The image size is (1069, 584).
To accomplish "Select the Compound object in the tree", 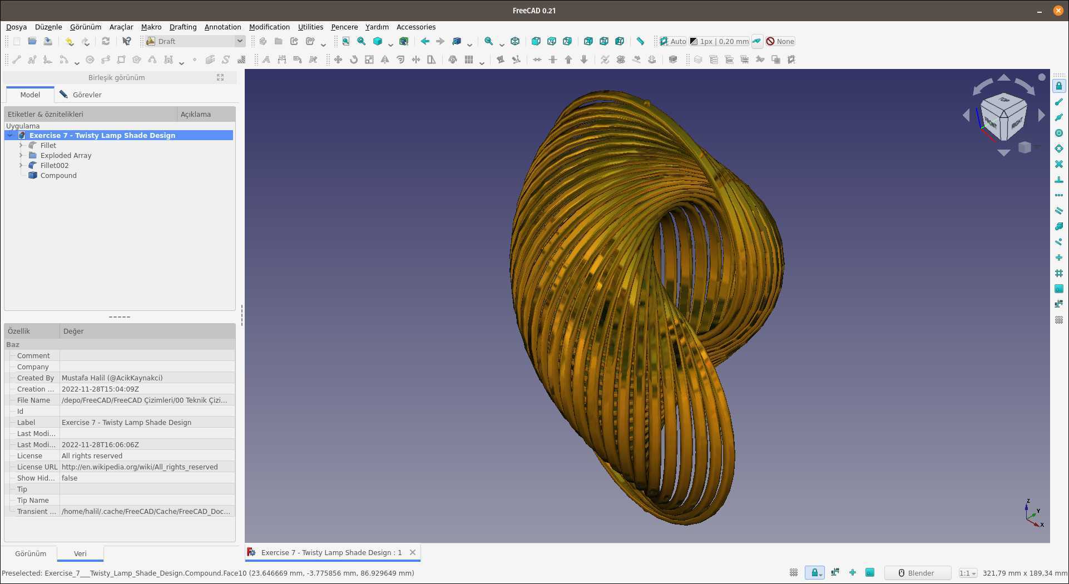I will pyautogui.click(x=58, y=175).
